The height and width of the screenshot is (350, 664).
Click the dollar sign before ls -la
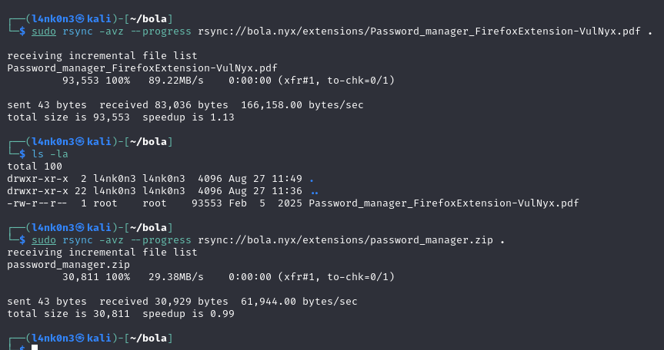[x=23, y=154]
